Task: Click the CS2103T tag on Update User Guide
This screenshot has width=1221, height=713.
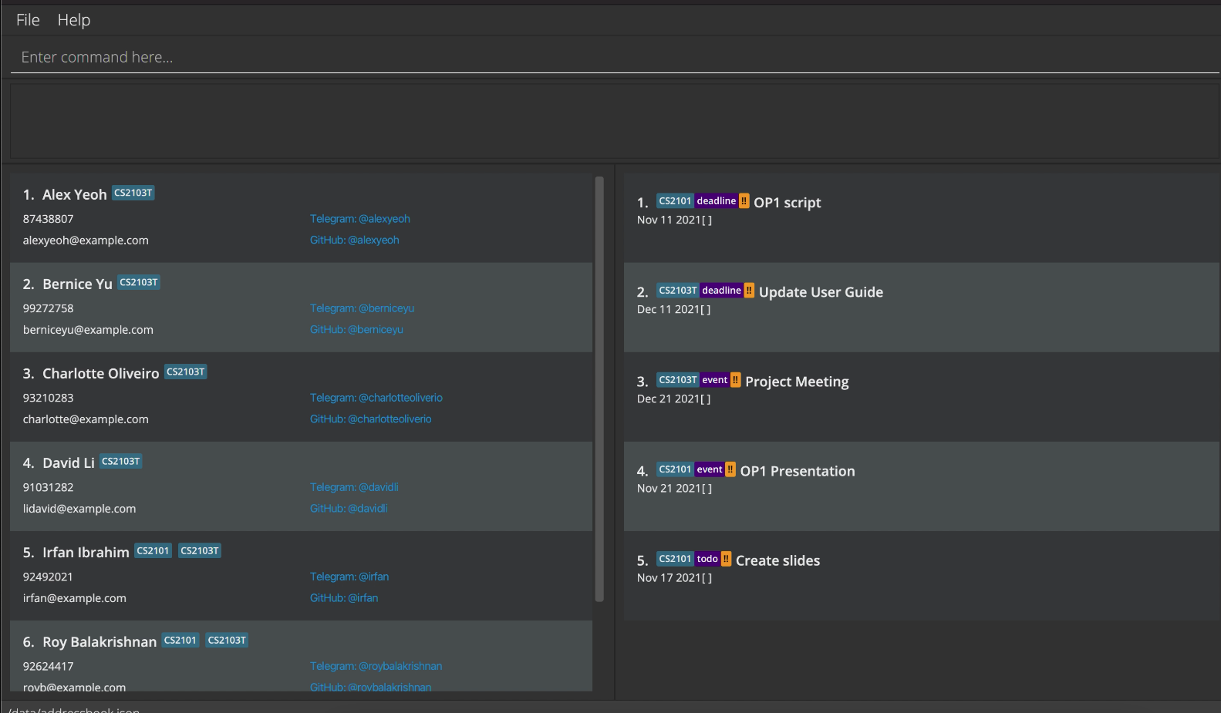Action: point(678,291)
